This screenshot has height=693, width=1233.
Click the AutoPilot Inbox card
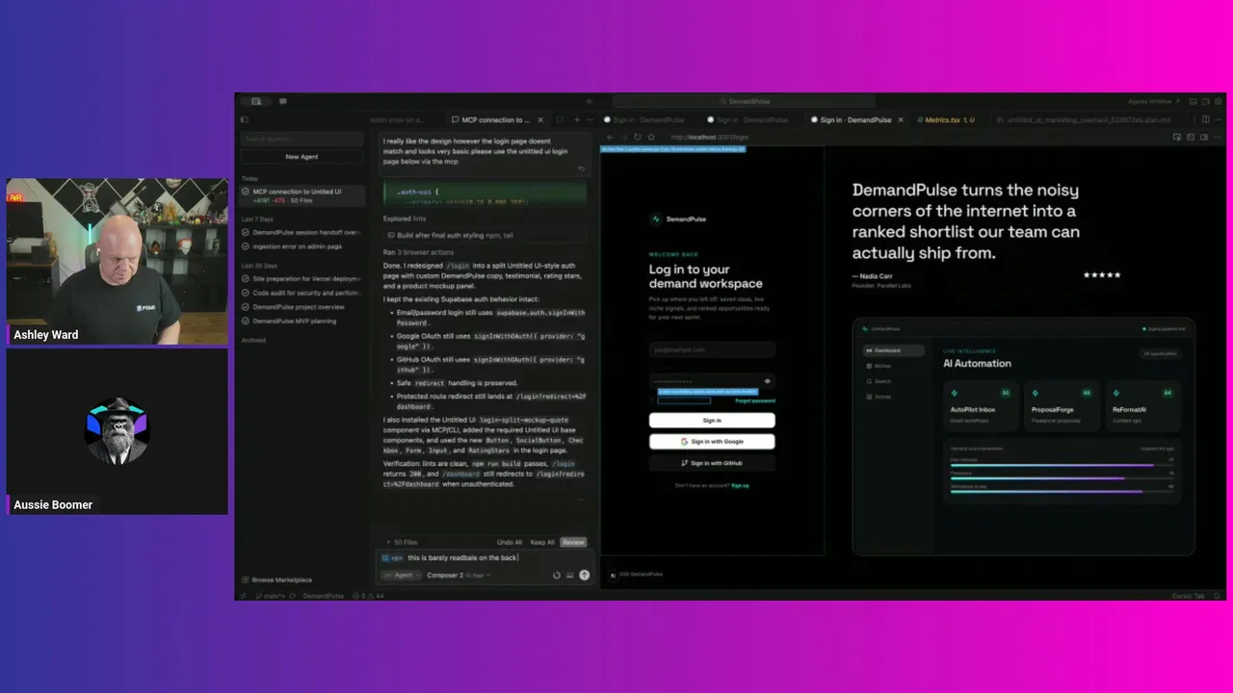(x=981, y=406)
